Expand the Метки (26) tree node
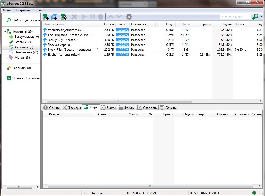Screen dimensions: 265x196 (7, 58)
